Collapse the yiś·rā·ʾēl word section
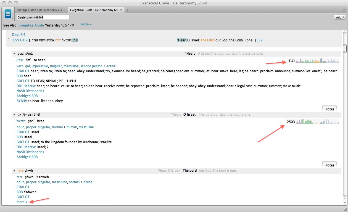The image size is (348, 212). pyautogui.click(x=14, y=115)
